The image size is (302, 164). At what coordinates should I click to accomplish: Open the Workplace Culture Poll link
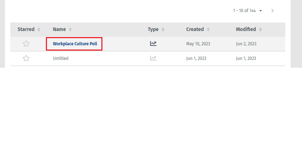coord(75,44)
